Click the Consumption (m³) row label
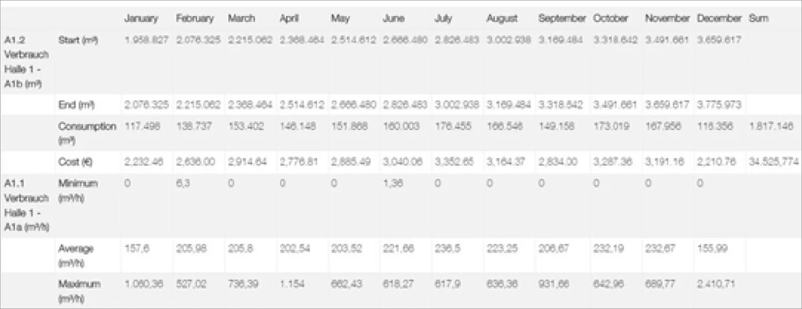 coord(87,132)
